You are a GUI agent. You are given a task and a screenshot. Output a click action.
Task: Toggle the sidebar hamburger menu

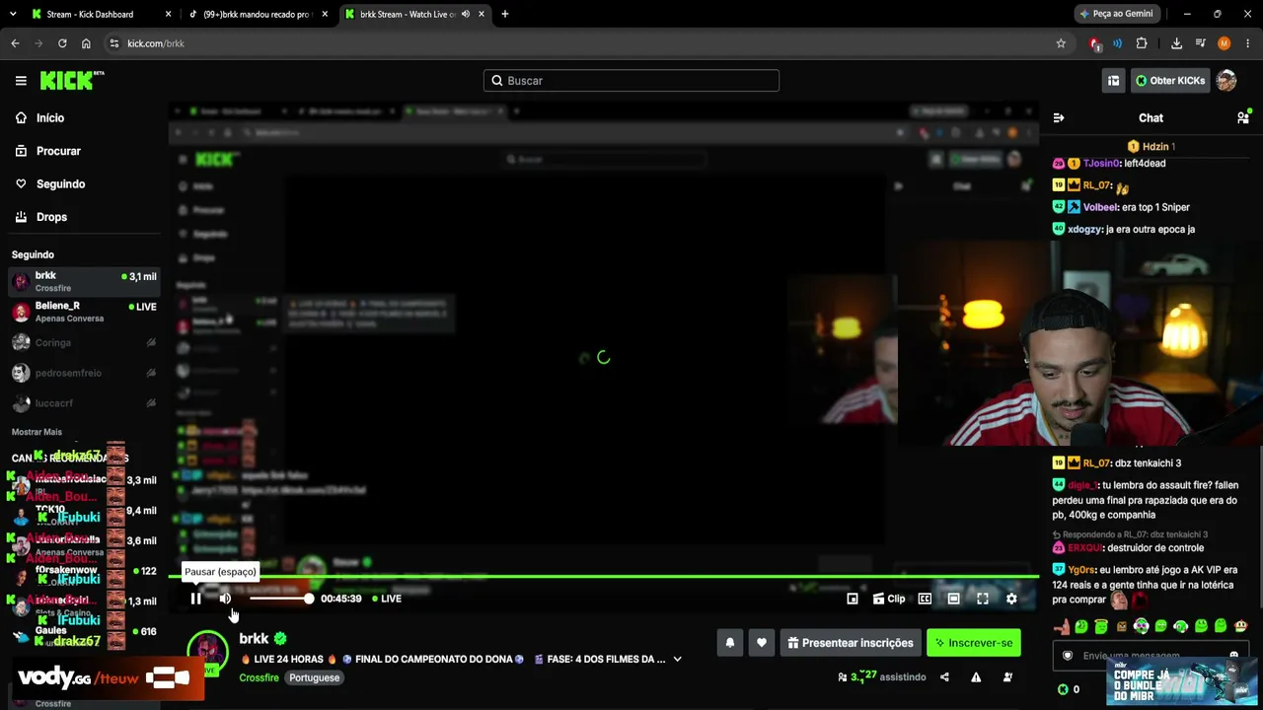tap(21, 81)
